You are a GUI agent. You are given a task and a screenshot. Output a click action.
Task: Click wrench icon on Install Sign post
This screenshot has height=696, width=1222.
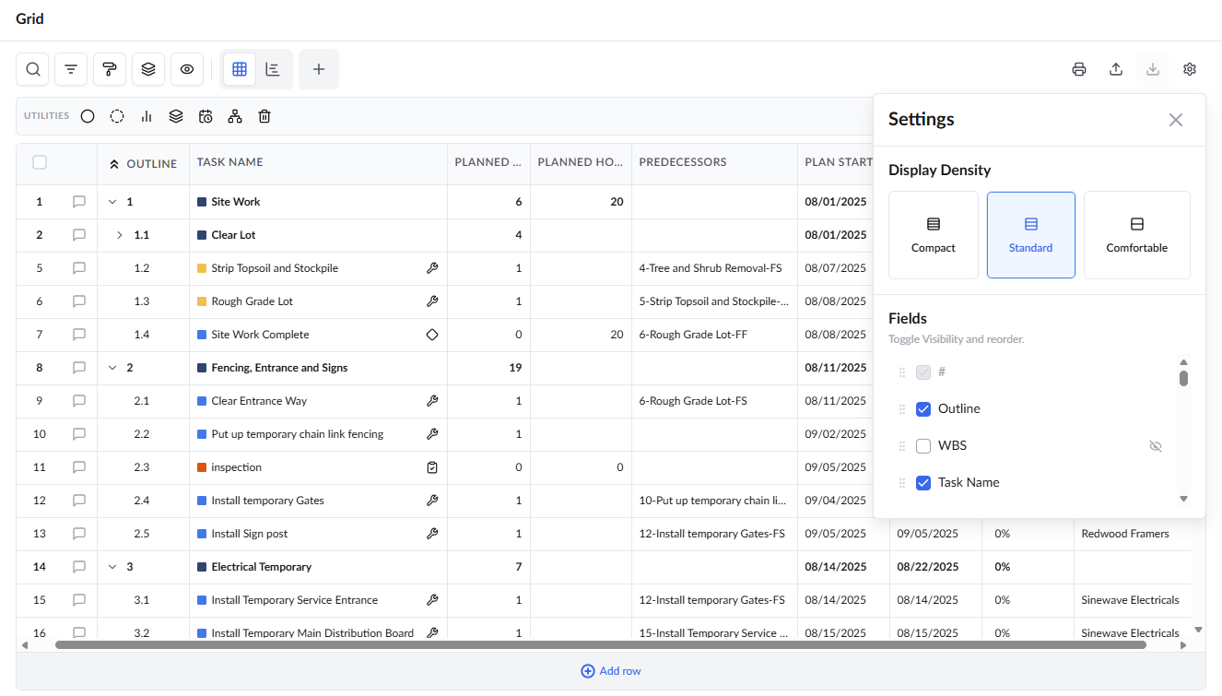point(432,534)
